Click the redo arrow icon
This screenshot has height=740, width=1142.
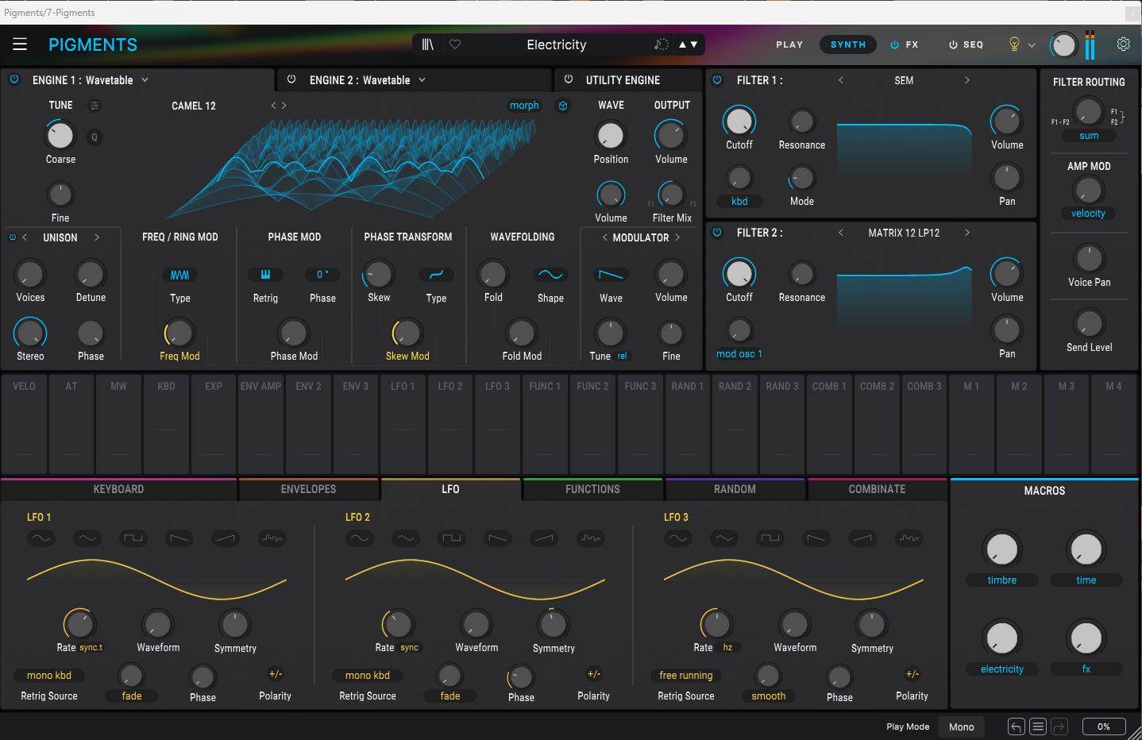1059,727
